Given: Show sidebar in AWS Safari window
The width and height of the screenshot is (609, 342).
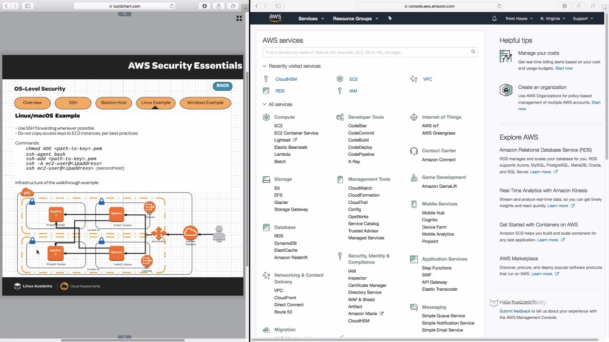Looking at the screenshot, I should (278, 6).
